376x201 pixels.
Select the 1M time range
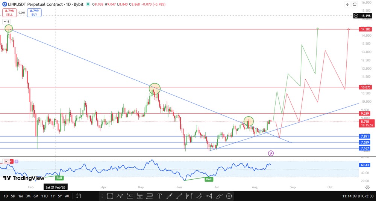(x=21, y=196)
